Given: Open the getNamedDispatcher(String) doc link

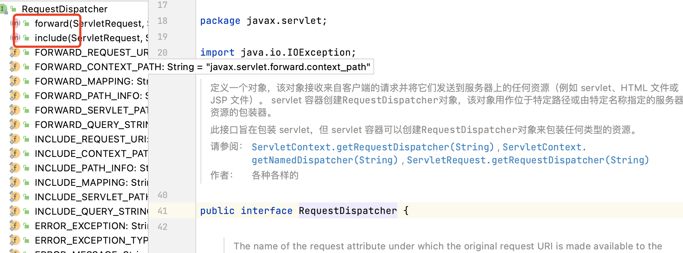Looking at the screenshot, I should (324, 160).
